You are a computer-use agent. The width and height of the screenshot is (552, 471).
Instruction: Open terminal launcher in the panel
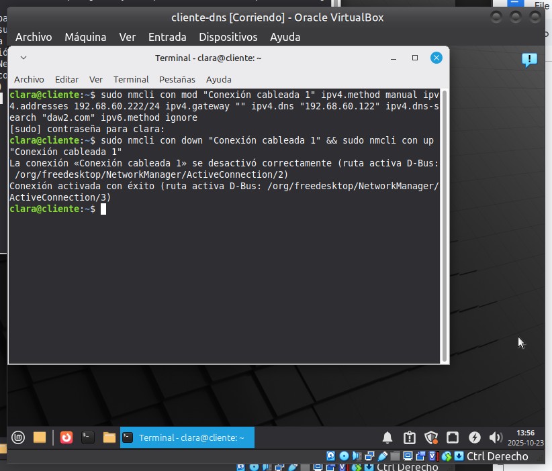pyautogui.click(x=87, y=437)
